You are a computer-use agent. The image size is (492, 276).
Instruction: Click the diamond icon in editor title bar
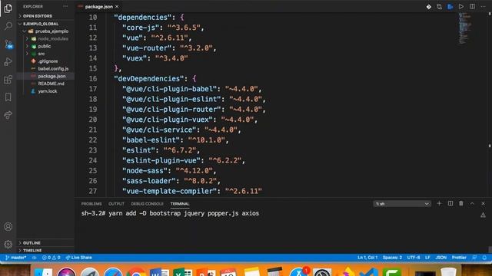click(429, 7)
